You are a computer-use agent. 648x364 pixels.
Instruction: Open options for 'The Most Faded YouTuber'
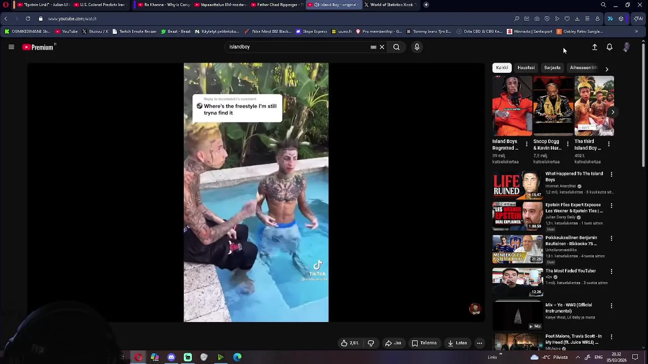612,271
